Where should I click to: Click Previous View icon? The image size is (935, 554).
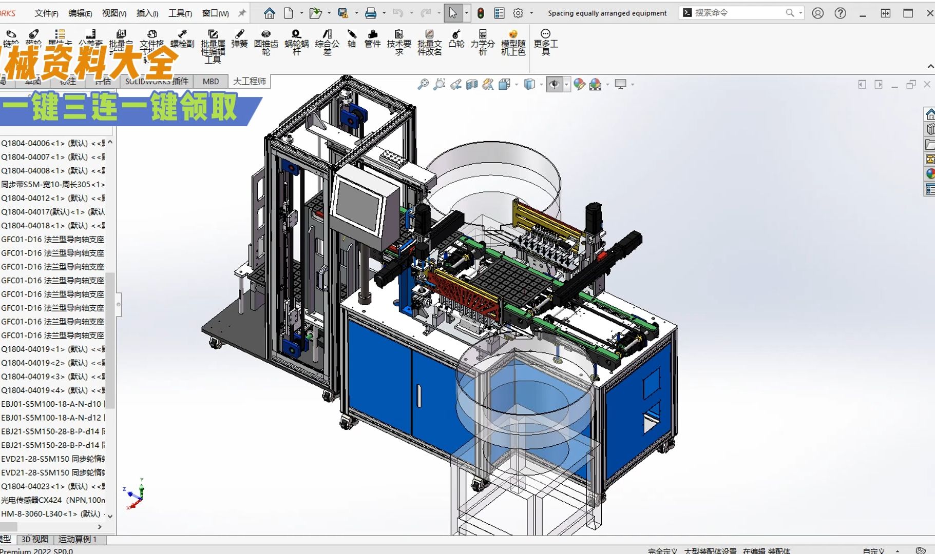pos(455,84)
